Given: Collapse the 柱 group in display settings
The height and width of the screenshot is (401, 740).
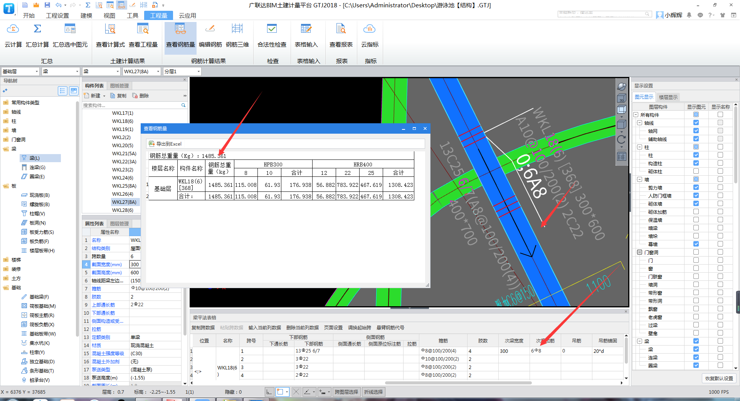Looking at the screenshot, I should click(x=640, y=147).
